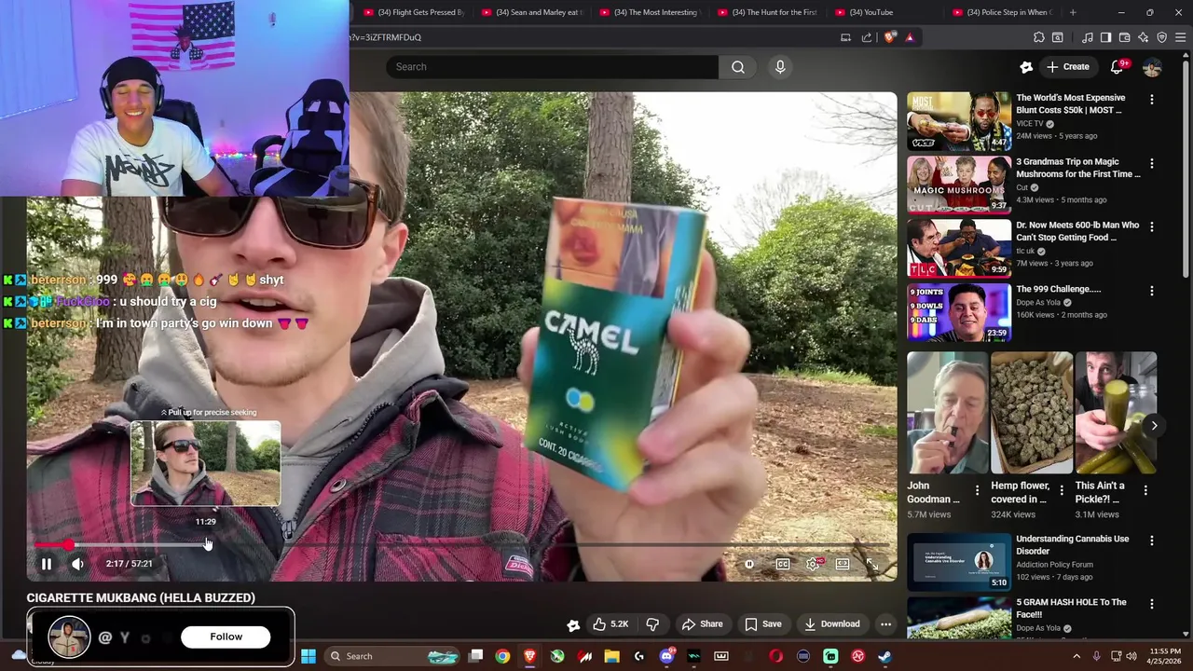
Task: Open options for 'World's Most Expensive Blunt' video
Action: pyautogui.click(x=1152, y=100)
